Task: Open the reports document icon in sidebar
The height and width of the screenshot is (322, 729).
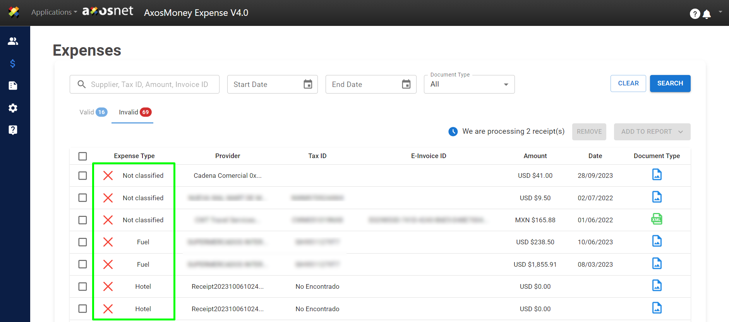Action: 13,85
